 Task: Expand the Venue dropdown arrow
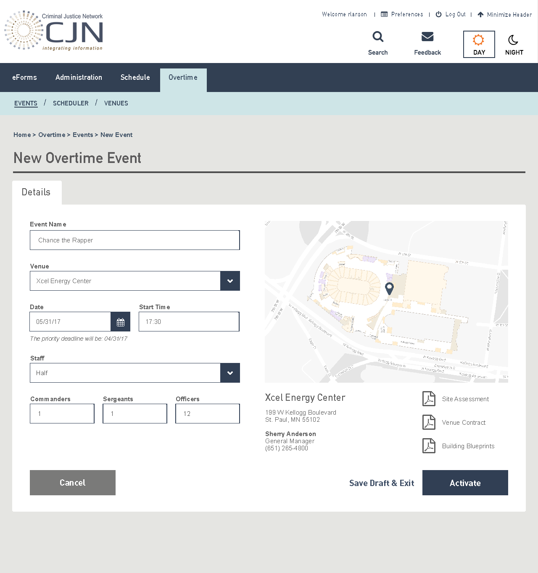(230, 281)
